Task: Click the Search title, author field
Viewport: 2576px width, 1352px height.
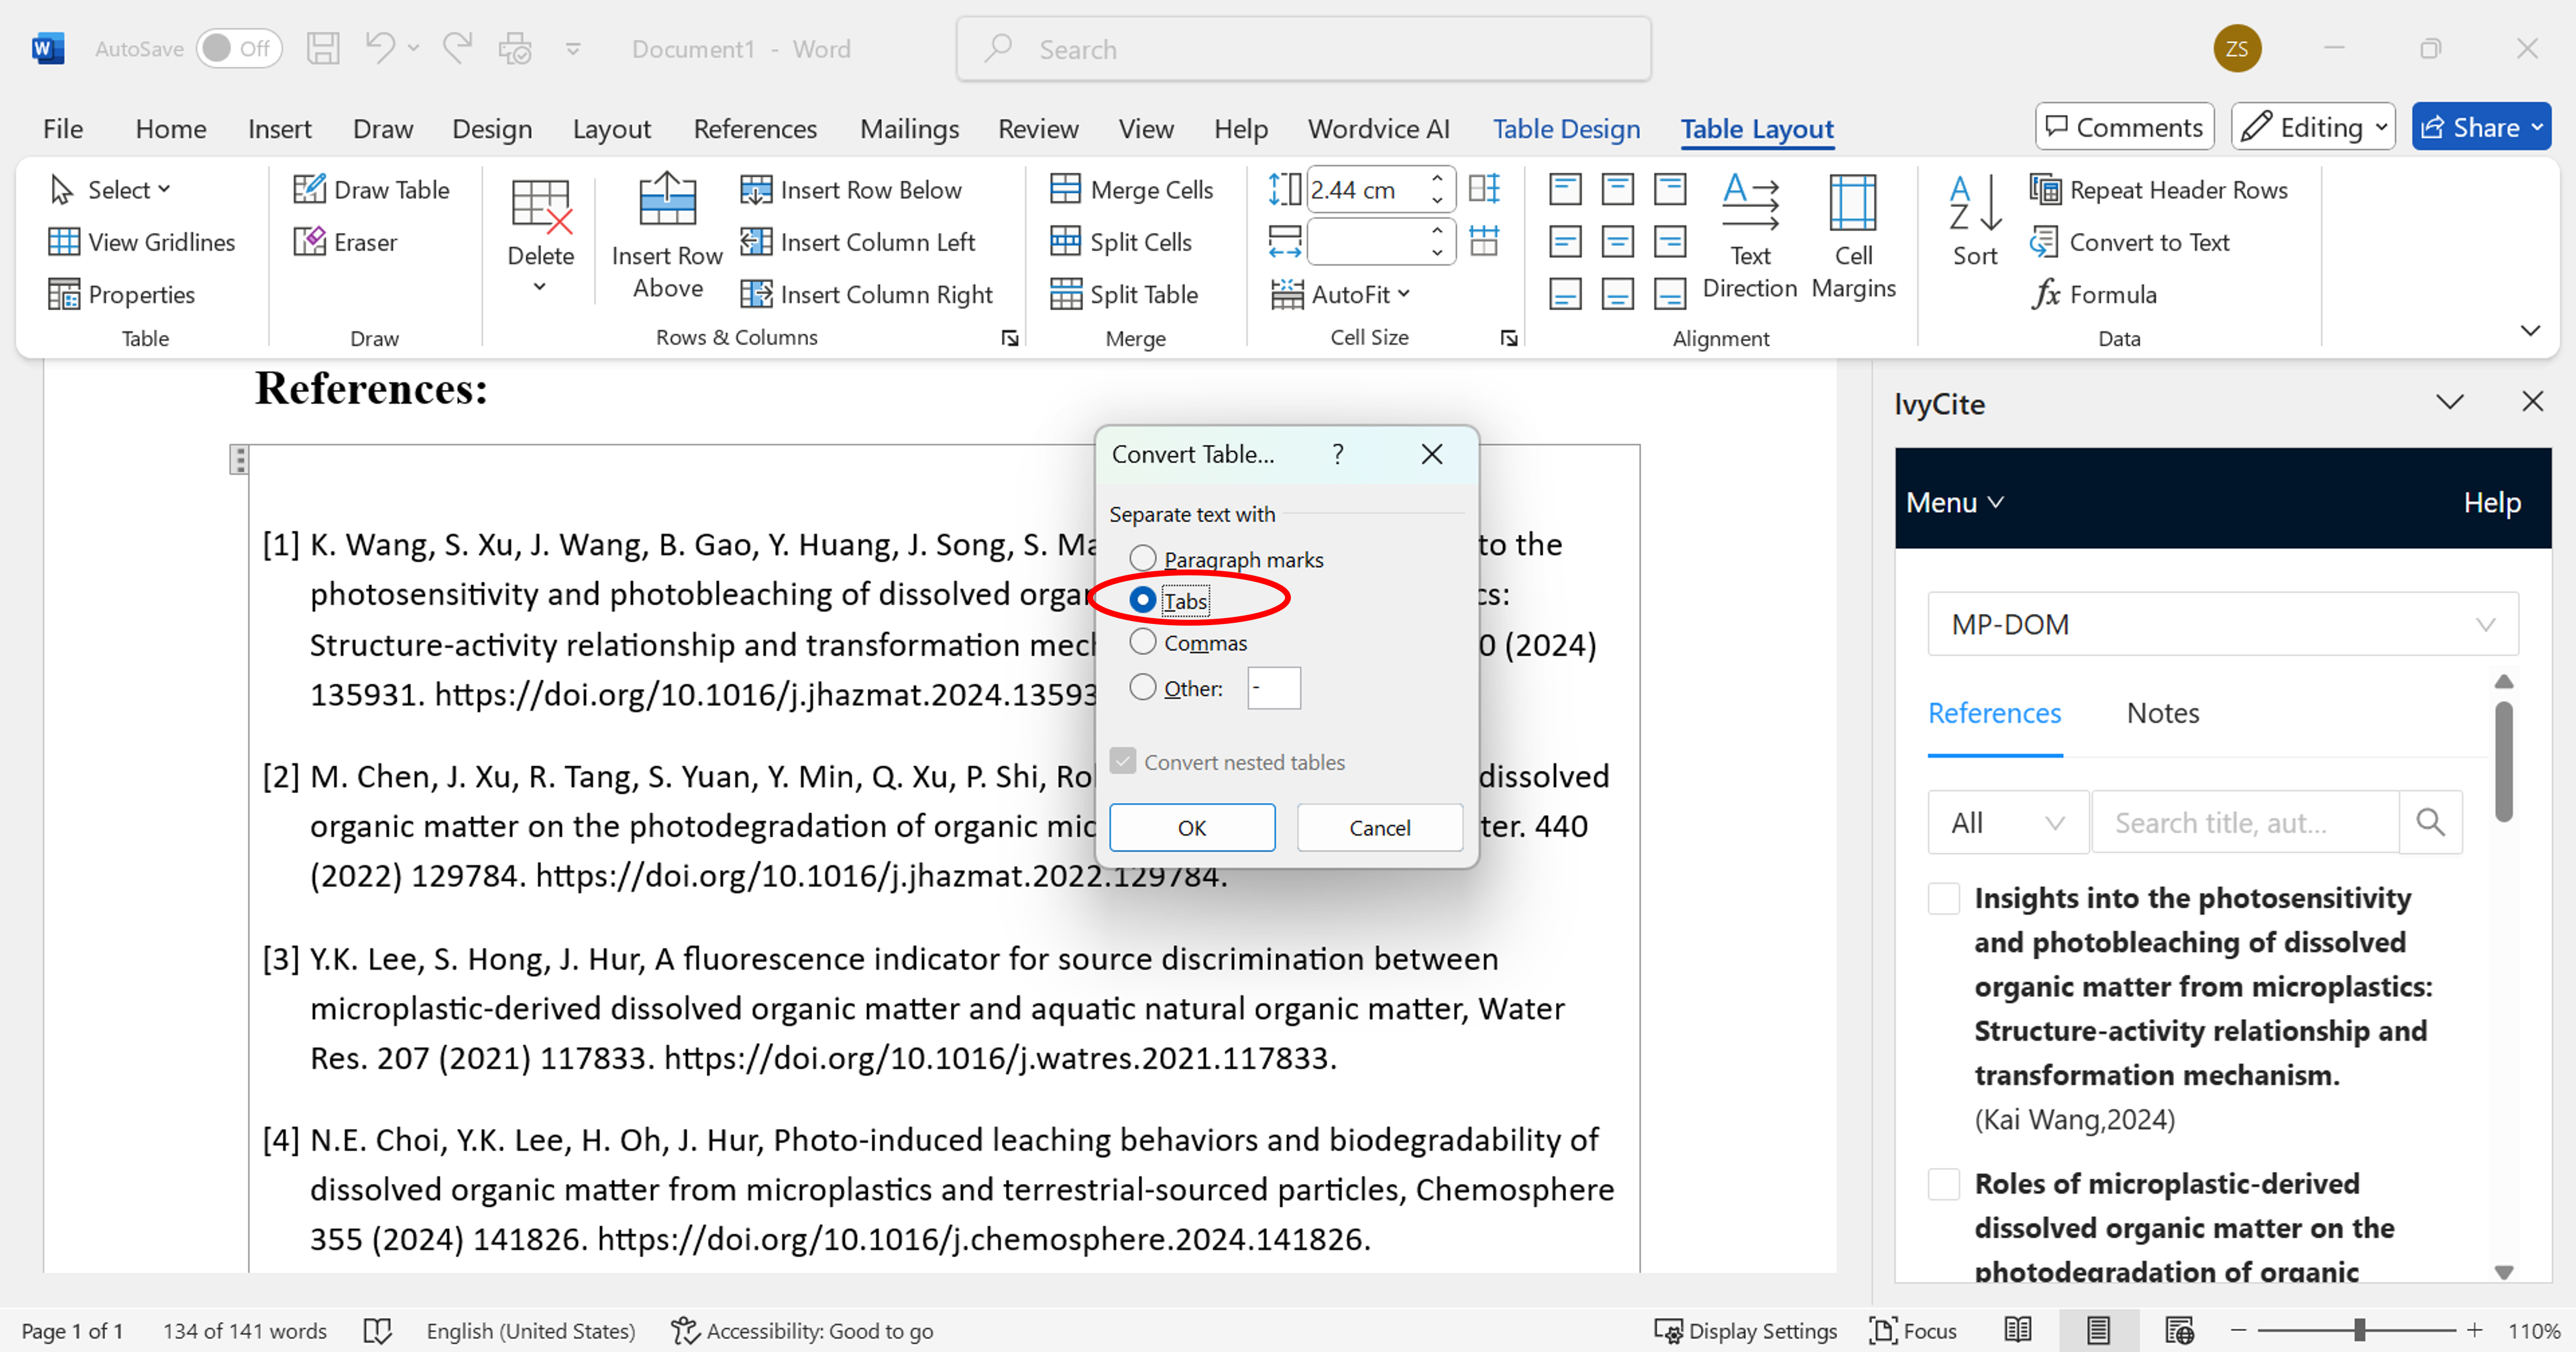Action: (2245, 822)
